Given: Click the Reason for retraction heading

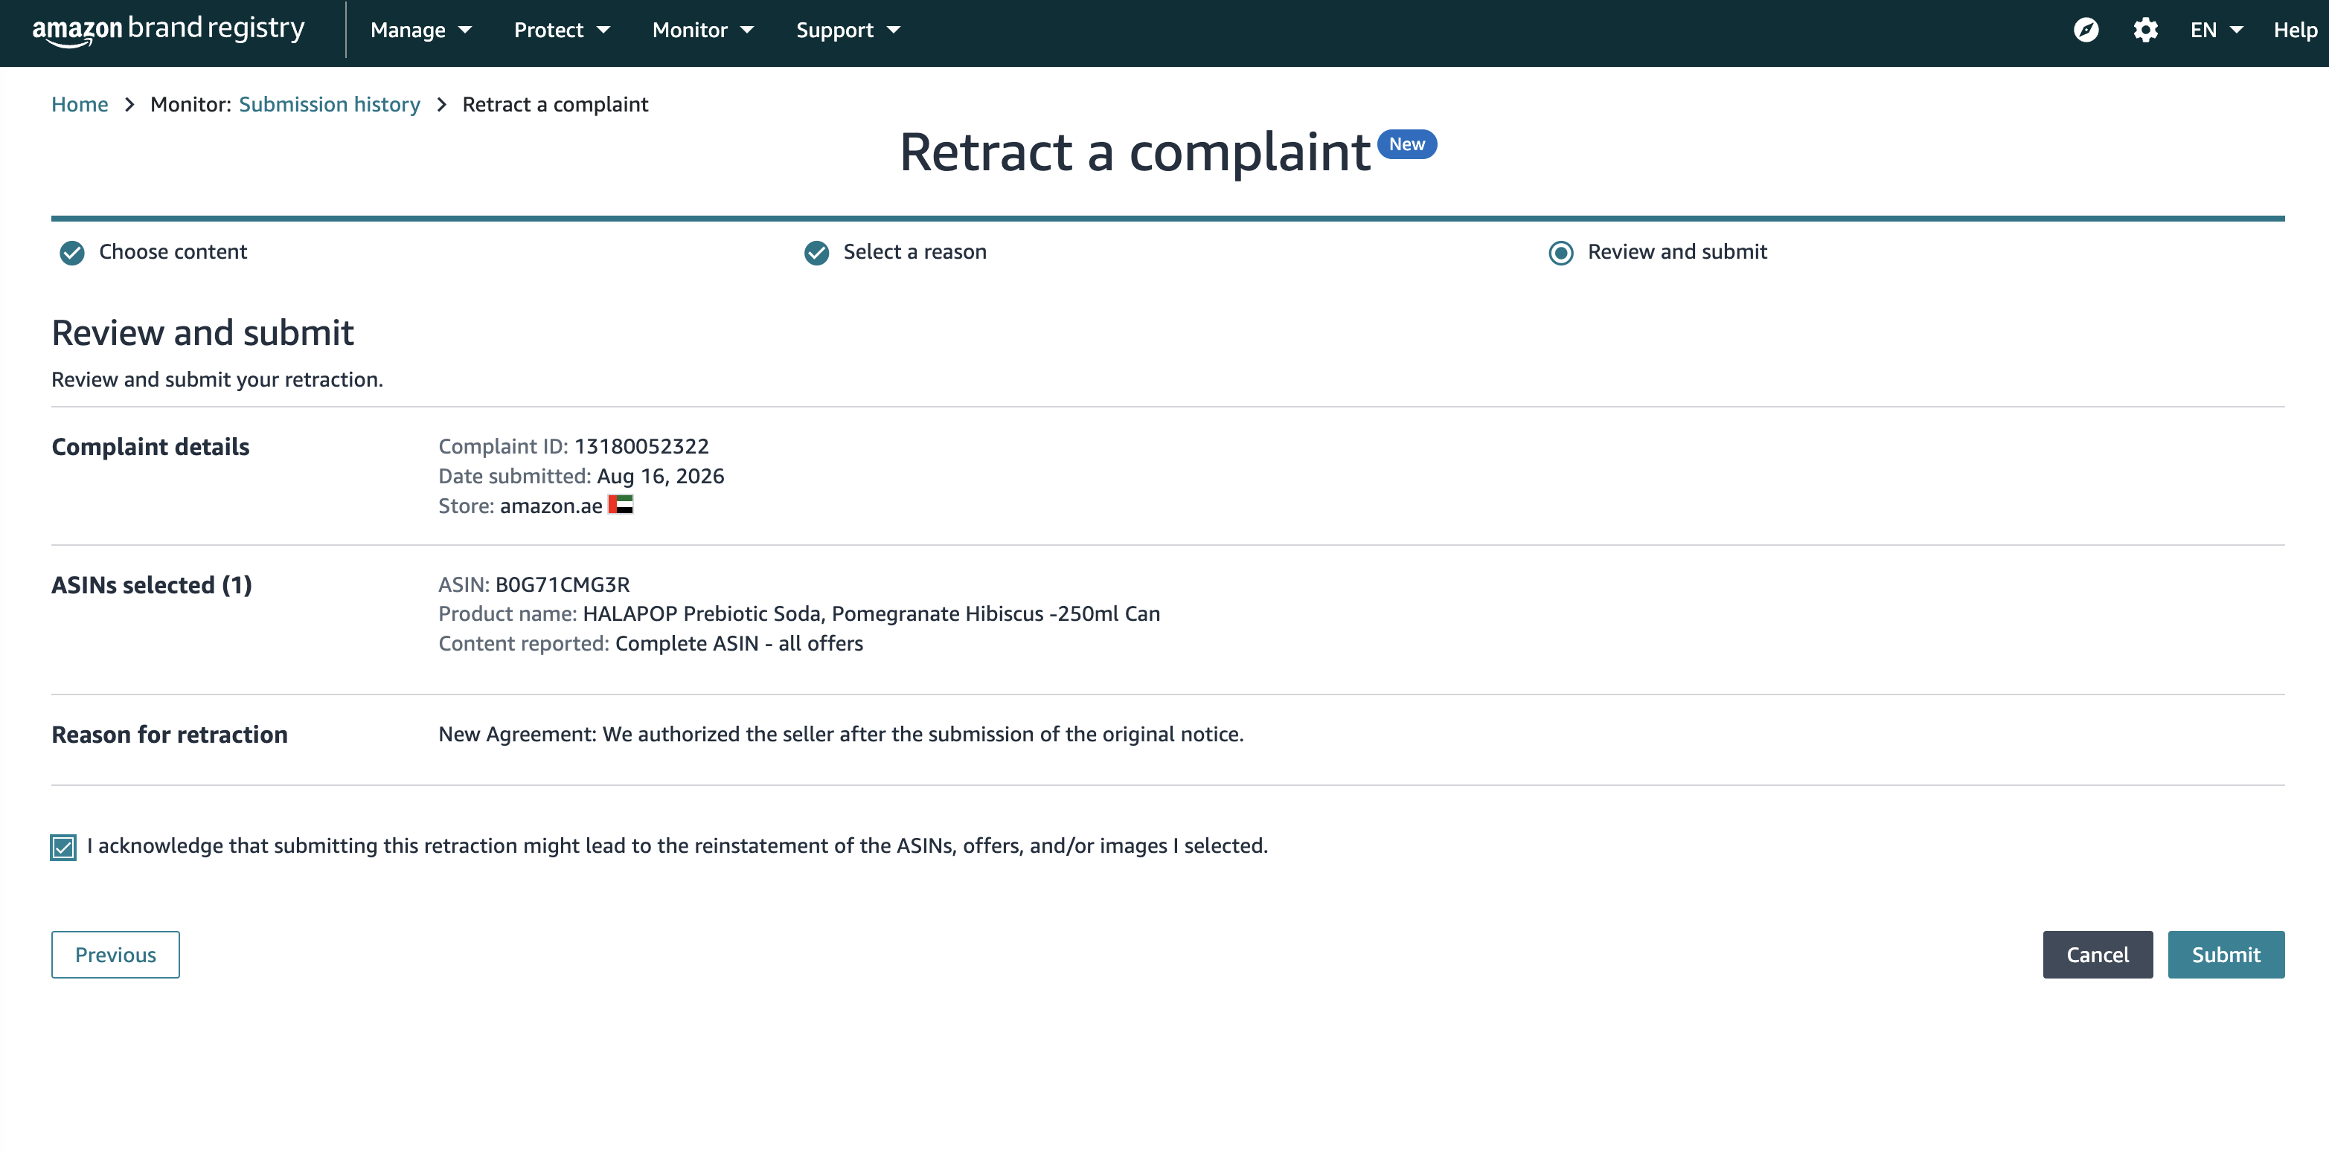Looking at the screenshot, I should pos(170,734).
